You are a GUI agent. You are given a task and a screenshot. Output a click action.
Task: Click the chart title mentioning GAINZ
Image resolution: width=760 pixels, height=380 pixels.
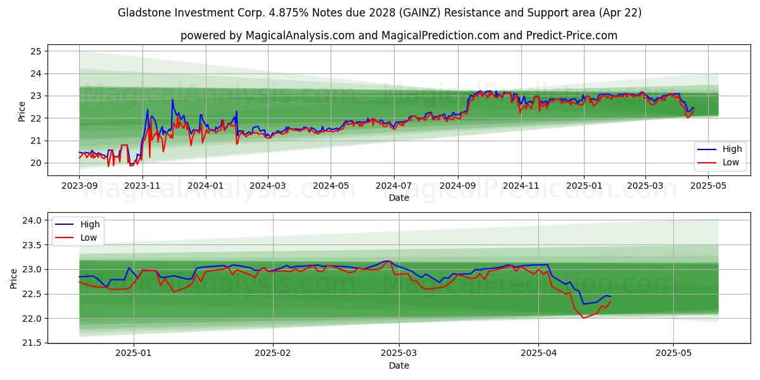click(380, 13)
